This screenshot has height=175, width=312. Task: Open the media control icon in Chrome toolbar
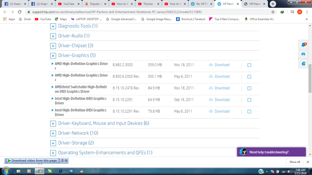[x=292, y=12]
